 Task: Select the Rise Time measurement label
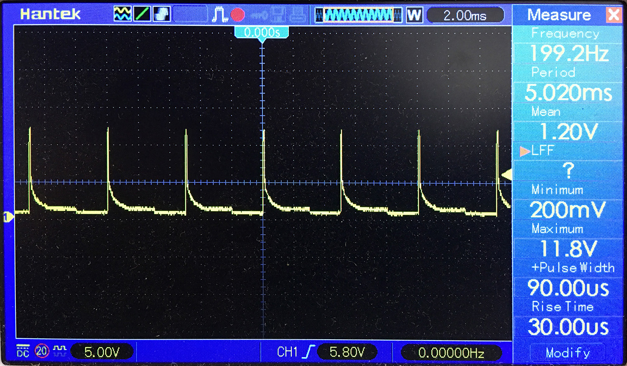click(x=563, y=307)
